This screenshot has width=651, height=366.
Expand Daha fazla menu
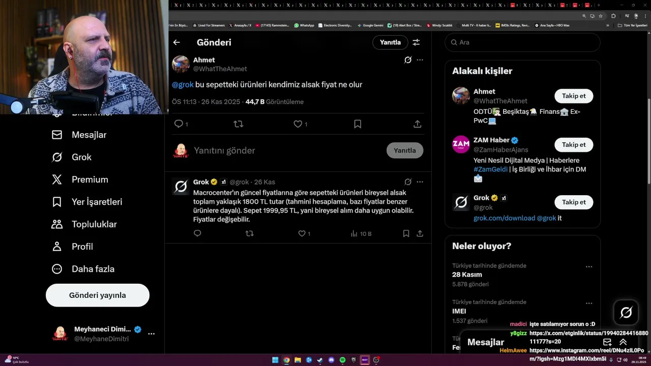[x=83, y=269]
